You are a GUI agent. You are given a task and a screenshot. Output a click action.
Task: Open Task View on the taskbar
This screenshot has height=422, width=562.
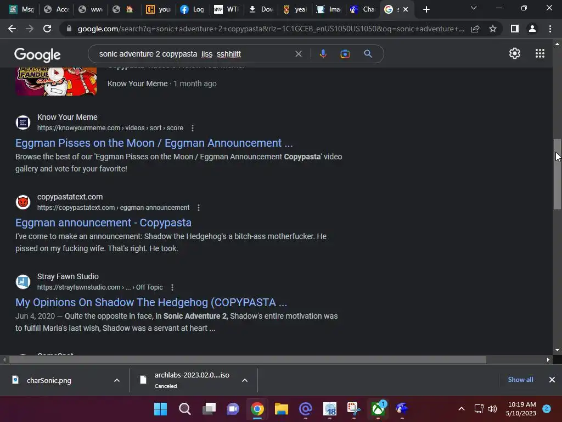(209, 409)
